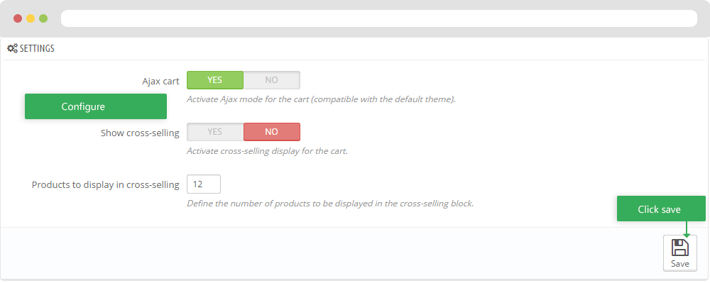Focus the cross-selling products number field
This screenshot has width=710, height=283.
[x=204, y=184]
